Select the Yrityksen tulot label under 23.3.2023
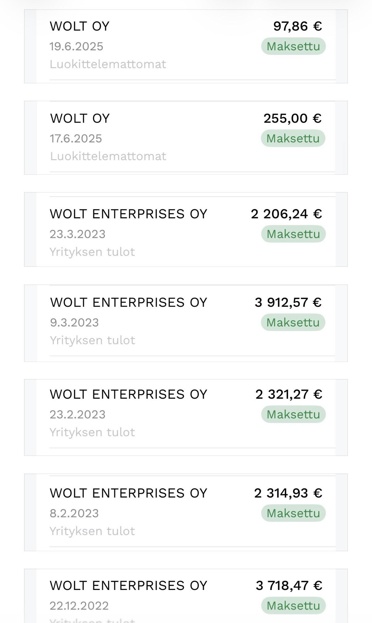 [92, 252]
